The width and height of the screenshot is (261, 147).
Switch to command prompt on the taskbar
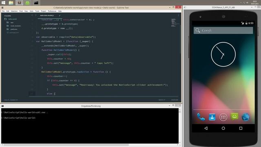coord(36,3)
